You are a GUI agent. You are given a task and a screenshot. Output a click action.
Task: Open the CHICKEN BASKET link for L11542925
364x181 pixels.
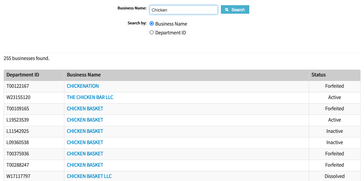(x=85, y=131)
